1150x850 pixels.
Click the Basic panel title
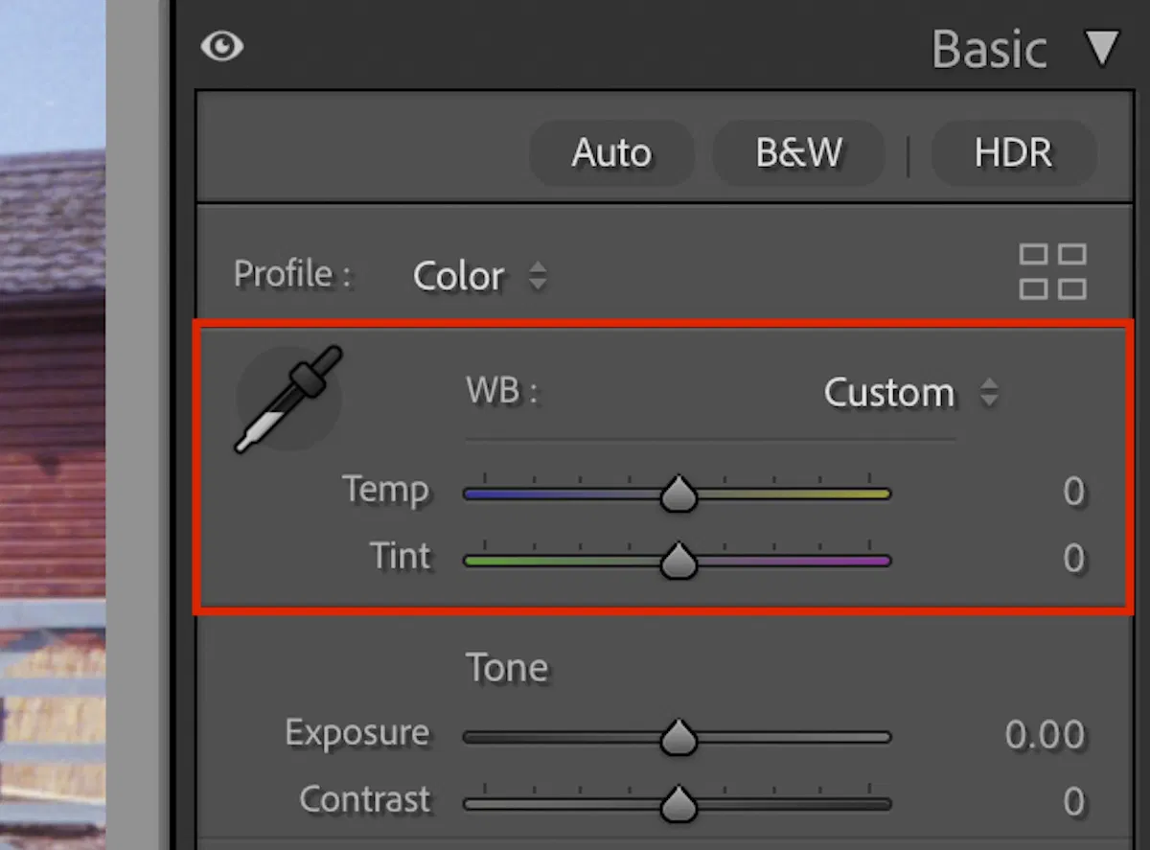pyautogui.click(x=989, y=49)
